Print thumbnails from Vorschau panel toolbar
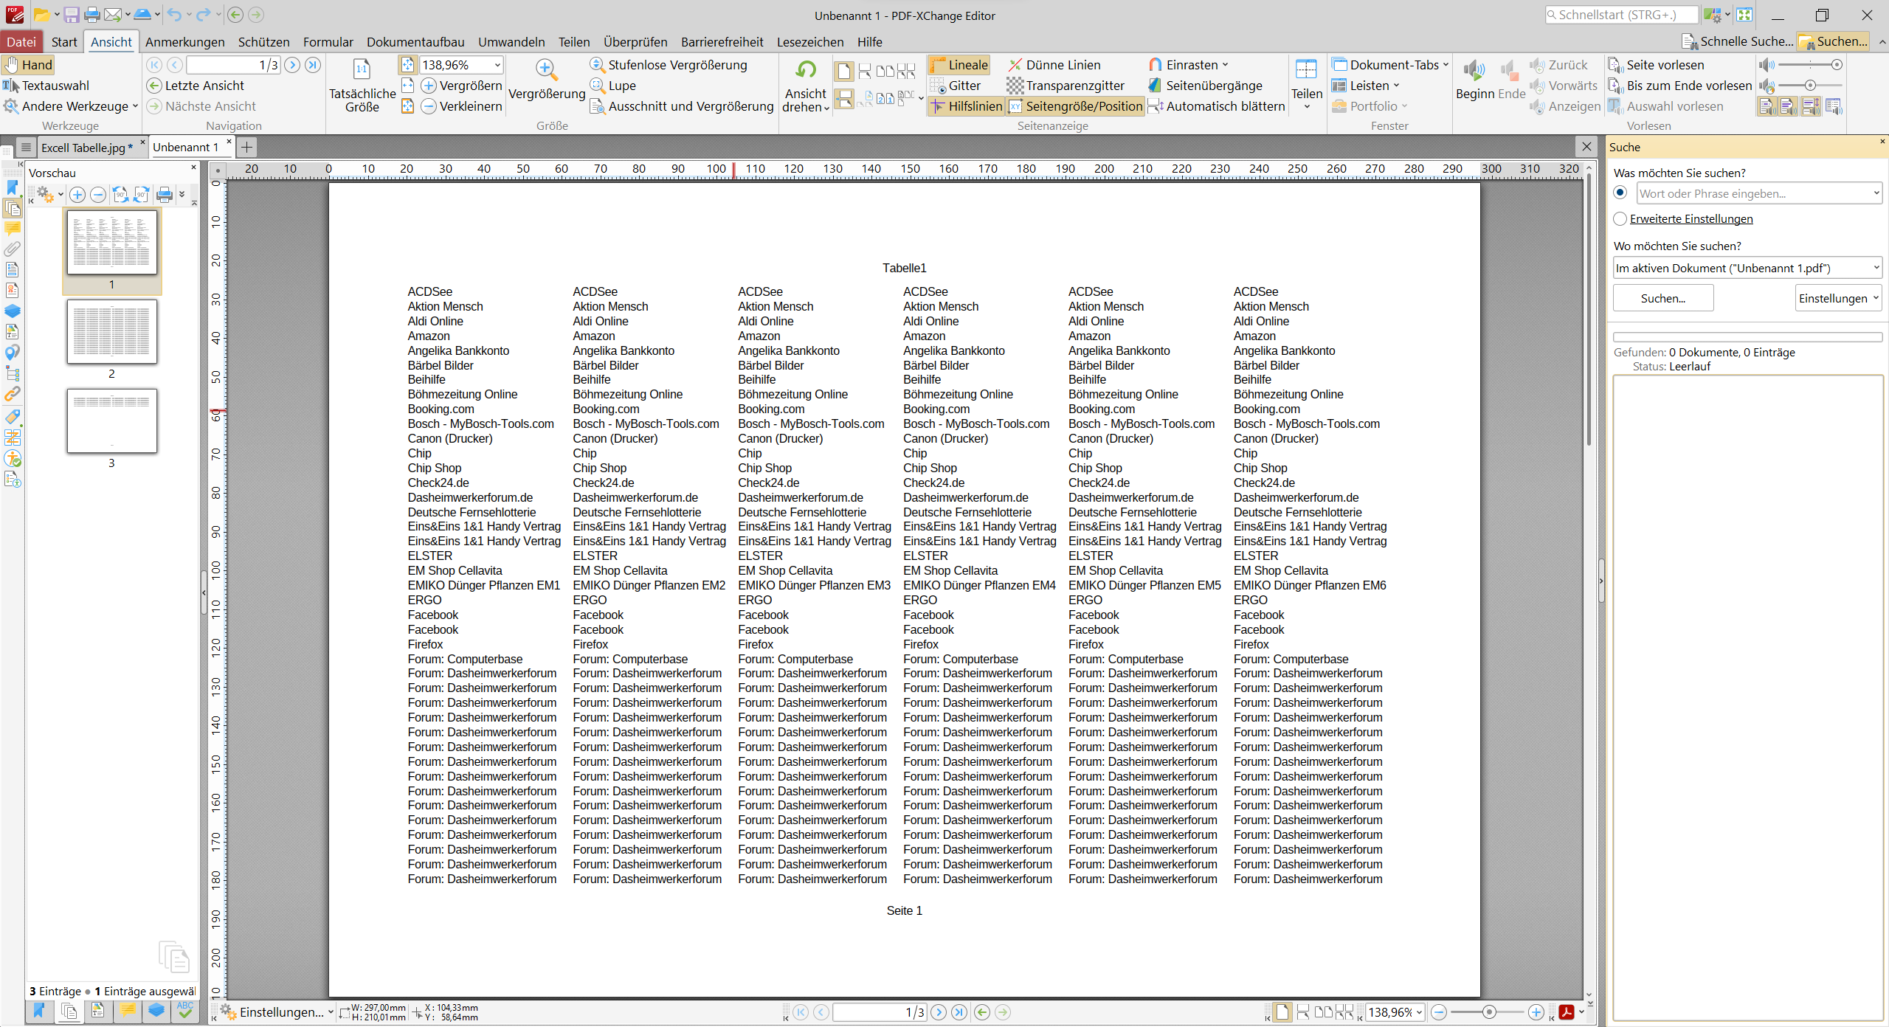The image size is (1889, 1027). pyautogui.click(x=165, y=195)
